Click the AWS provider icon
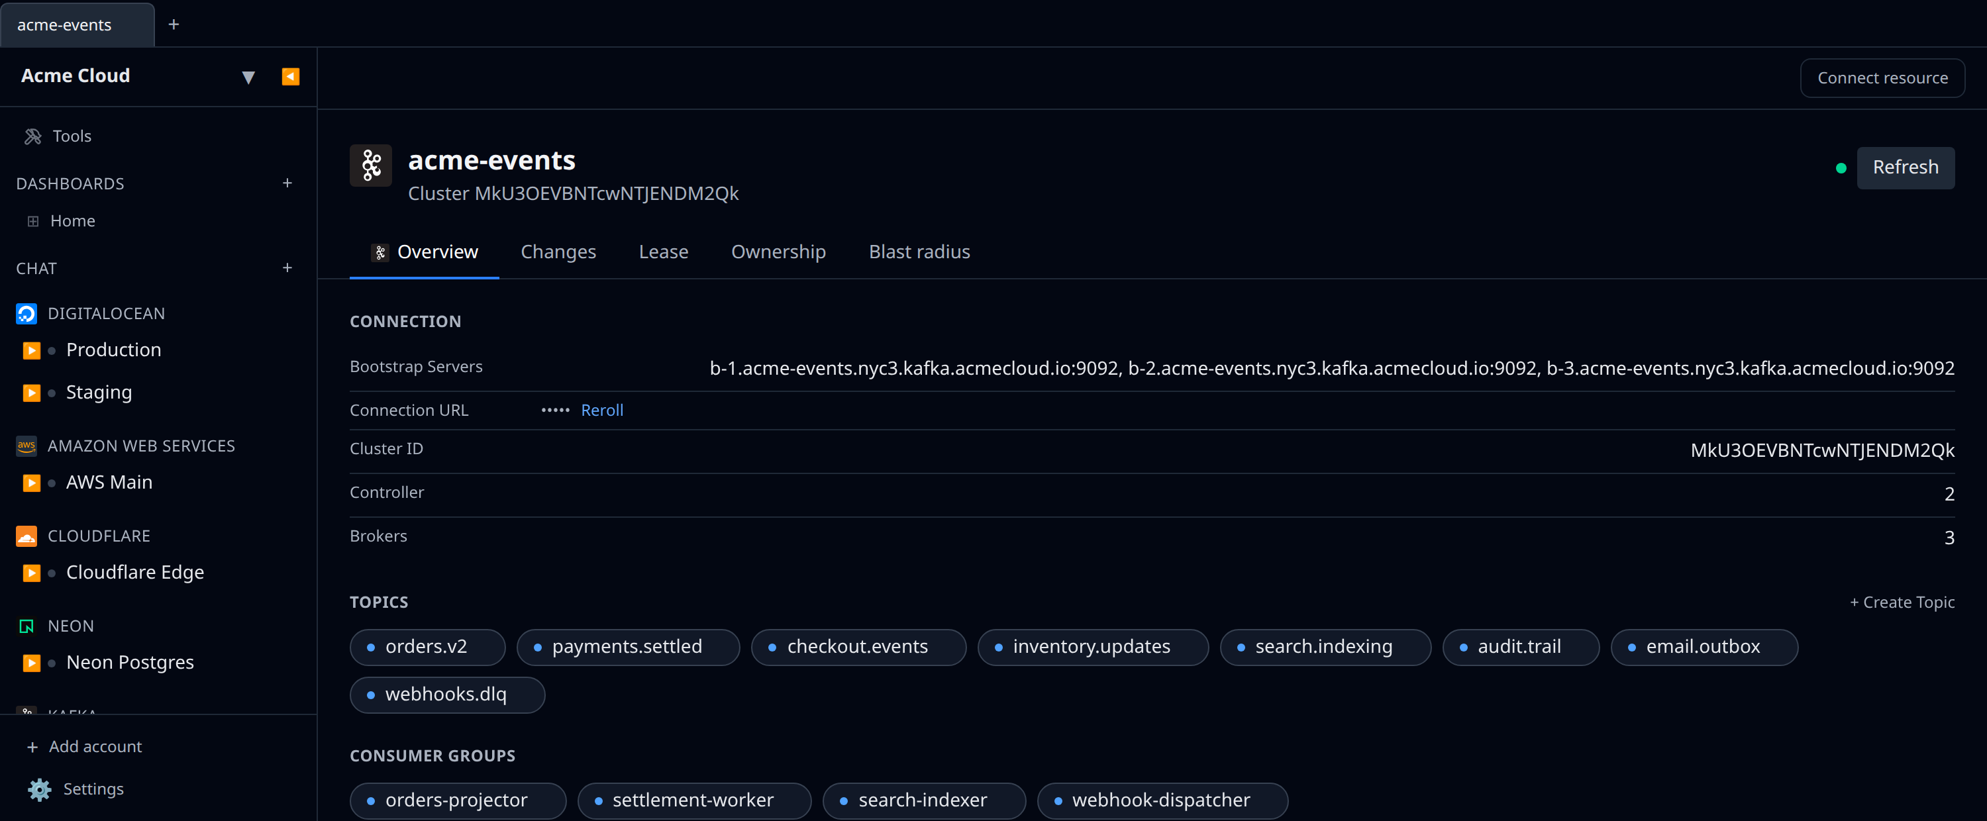This screenshot has height=821, width=1987. (26, 446)
